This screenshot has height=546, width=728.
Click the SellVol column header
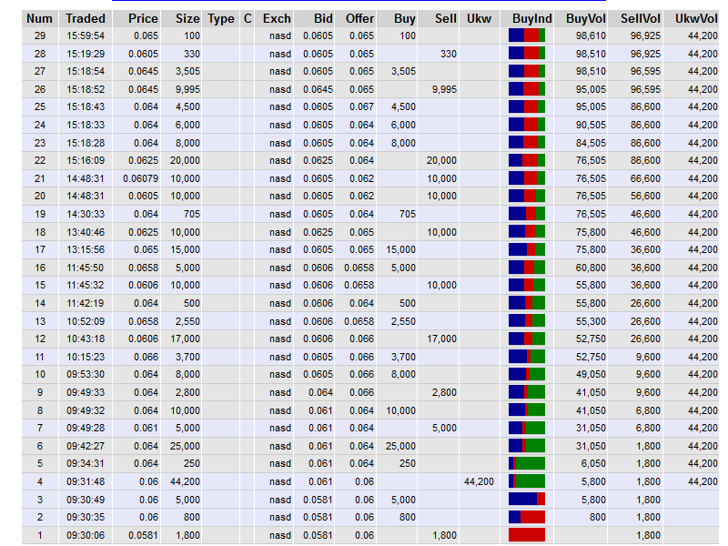(641, 18)
